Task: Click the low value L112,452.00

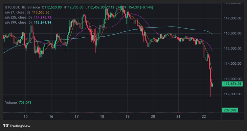Action: pos(95,7)
